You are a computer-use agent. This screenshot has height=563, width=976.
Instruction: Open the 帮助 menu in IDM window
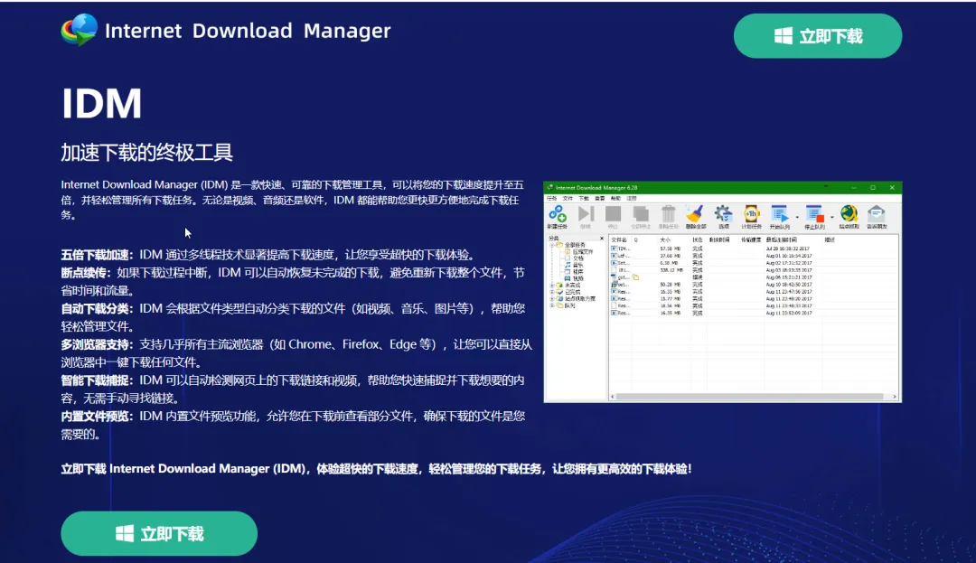[x=615, y=198]
